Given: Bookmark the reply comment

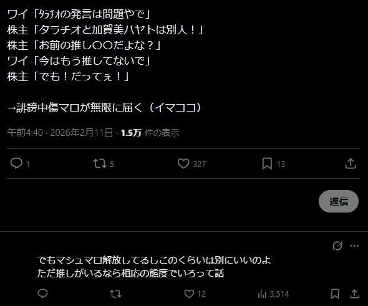Looking at the screenshot, I should point(335,294).
